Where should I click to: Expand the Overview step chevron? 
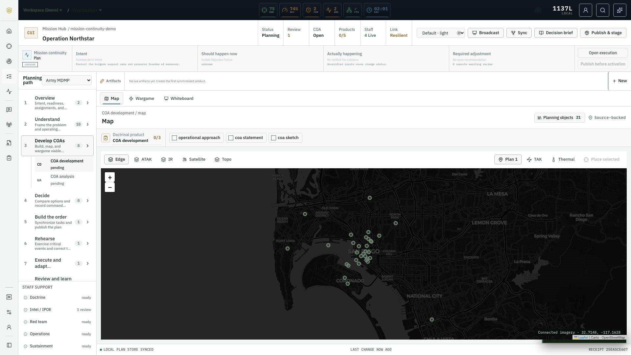[x=87, y=103]
